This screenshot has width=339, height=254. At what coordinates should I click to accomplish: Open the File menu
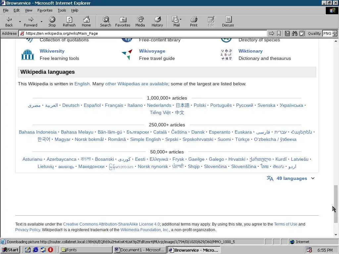(x=6, y=10)
